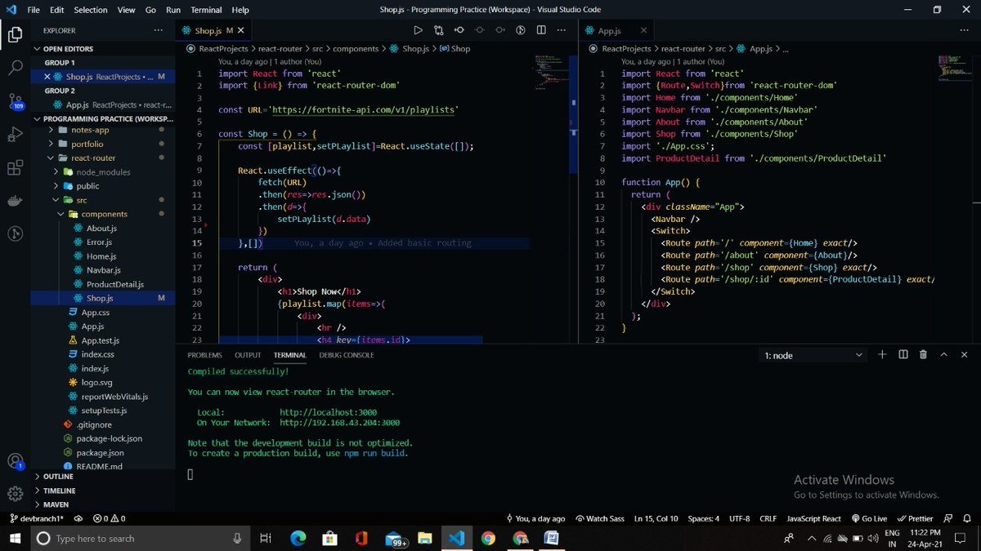Split the terminal pane
The height and width of the screenshot is (551, 981).
903,355
